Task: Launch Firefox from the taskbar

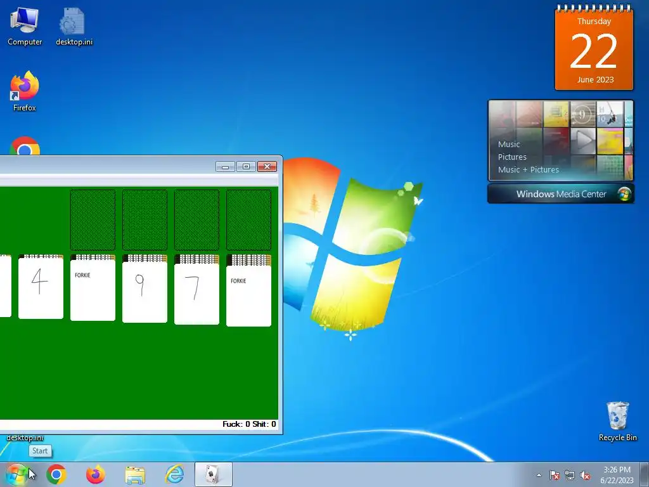Action: tap(95, 474)
